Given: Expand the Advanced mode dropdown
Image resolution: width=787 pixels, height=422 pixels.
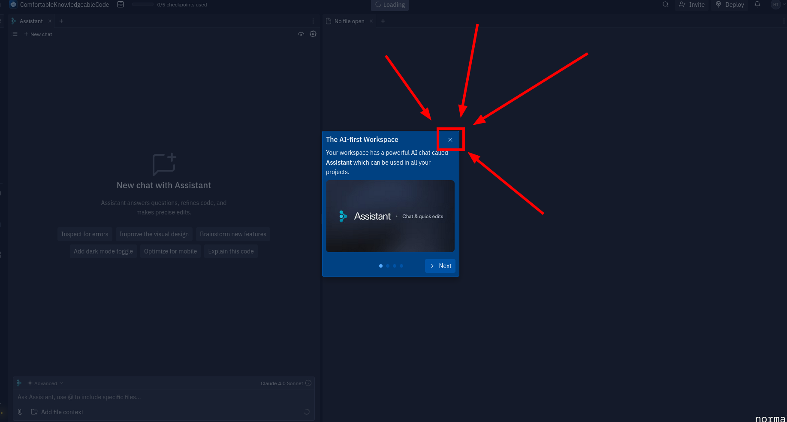Looking at the screenshot, I should [x=45, y=383].
